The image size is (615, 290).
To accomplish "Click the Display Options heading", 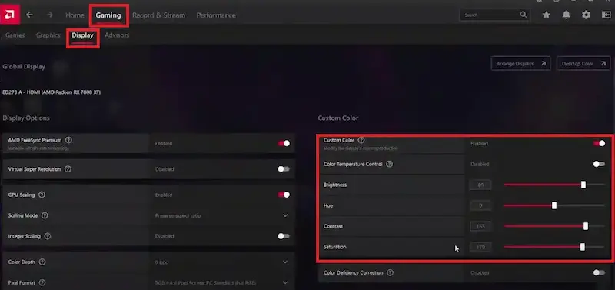I will [26, 118].
